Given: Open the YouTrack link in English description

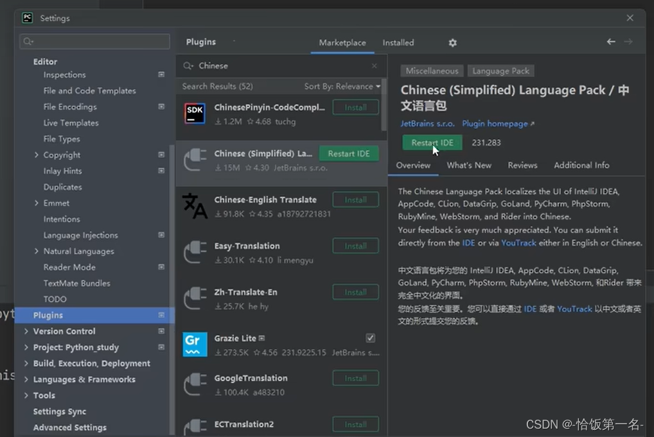Looking at the screenshot, I should click(x=518, y=243).
